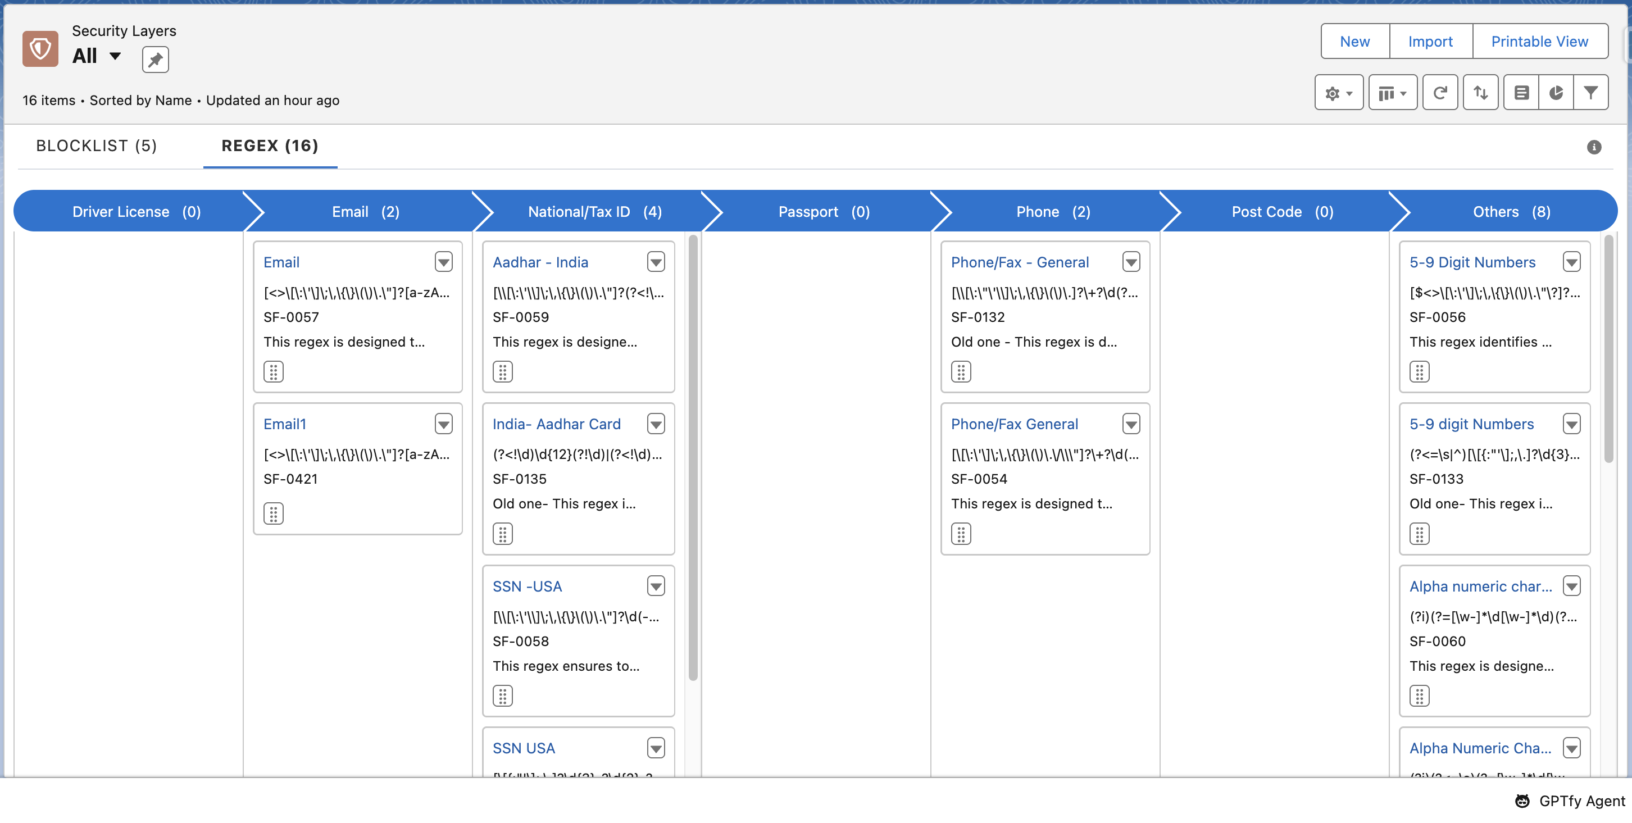Click the drag handle on Email1 card
The image size is (1632, 823).
coord(273,513)
